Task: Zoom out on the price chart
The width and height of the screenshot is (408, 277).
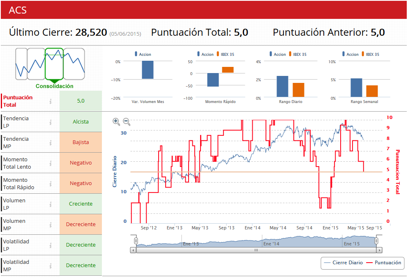Action: pyautogui.click(x=127, y=121)
